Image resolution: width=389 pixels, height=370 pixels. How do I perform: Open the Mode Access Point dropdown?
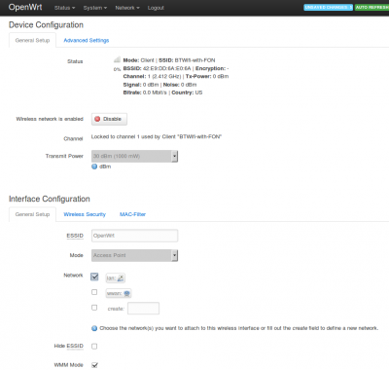click(134, 255)
